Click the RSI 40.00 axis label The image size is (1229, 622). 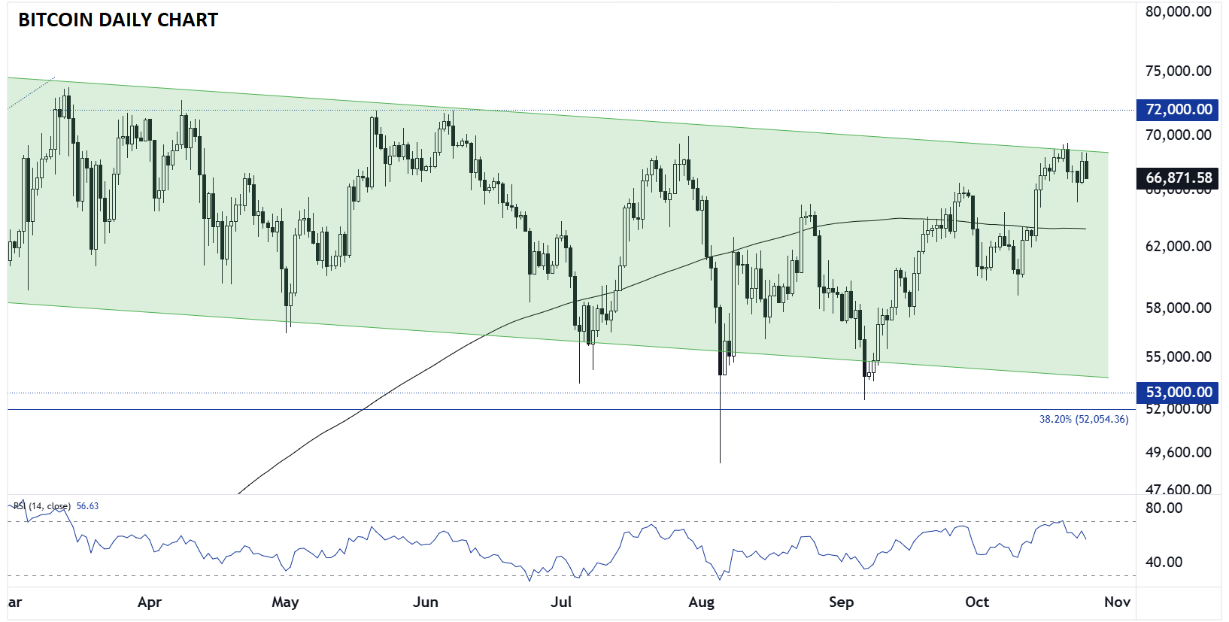tap(1164, 563)
